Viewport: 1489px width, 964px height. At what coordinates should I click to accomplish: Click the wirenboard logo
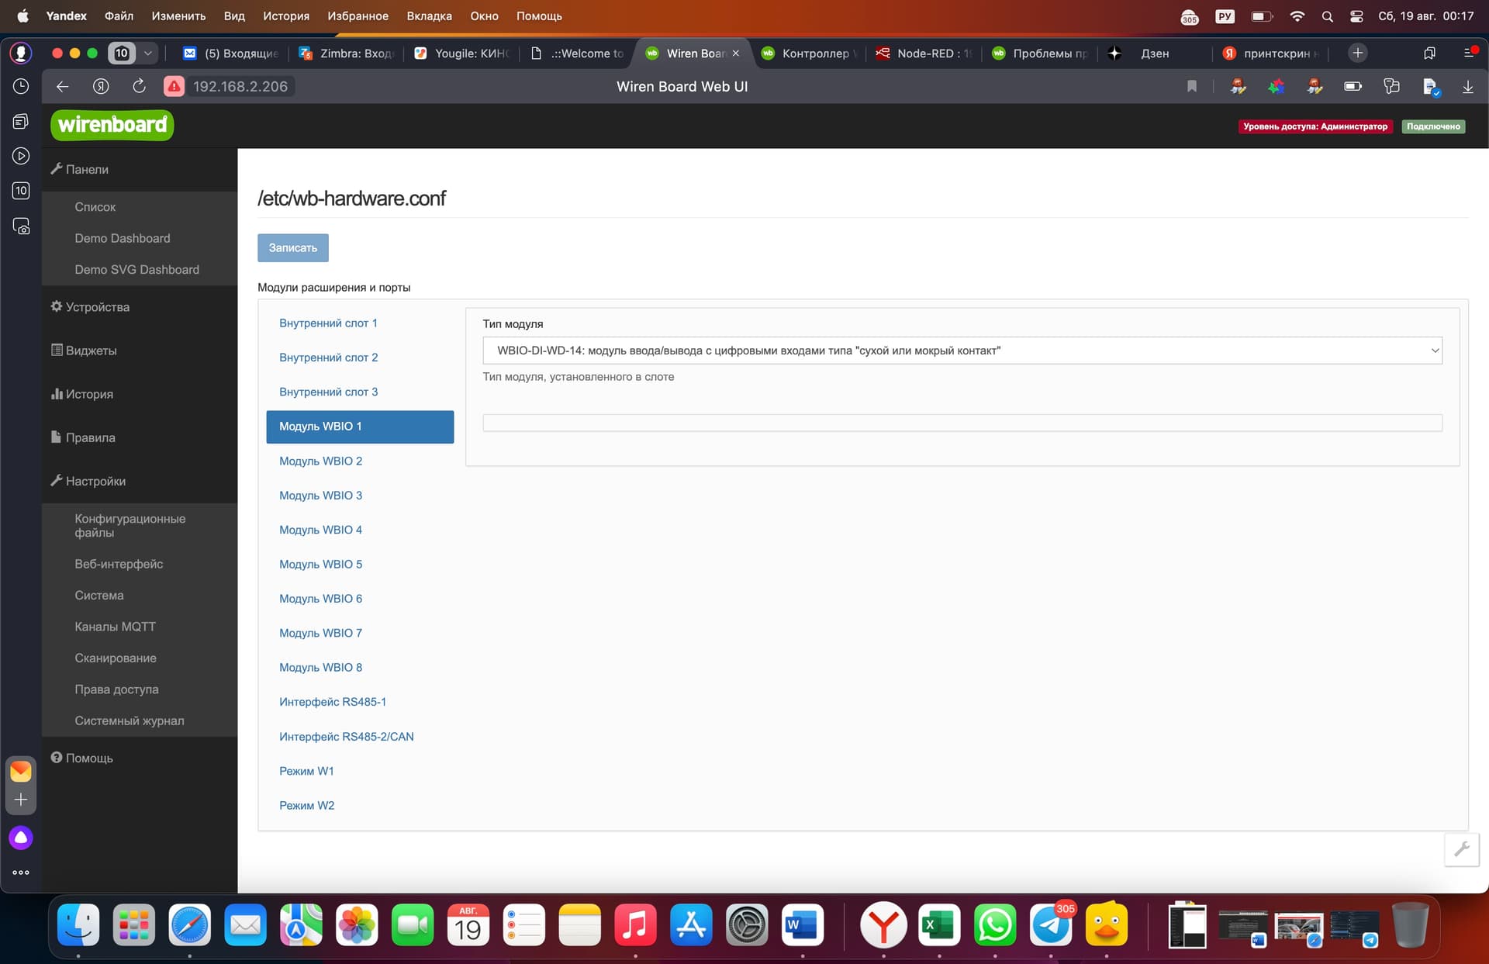click(x=112, y=125)
